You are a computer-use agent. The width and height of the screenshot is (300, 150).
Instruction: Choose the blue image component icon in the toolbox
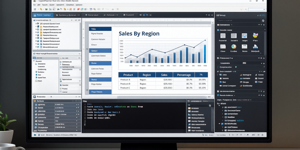pyautogui.click(x=244, y=36)
